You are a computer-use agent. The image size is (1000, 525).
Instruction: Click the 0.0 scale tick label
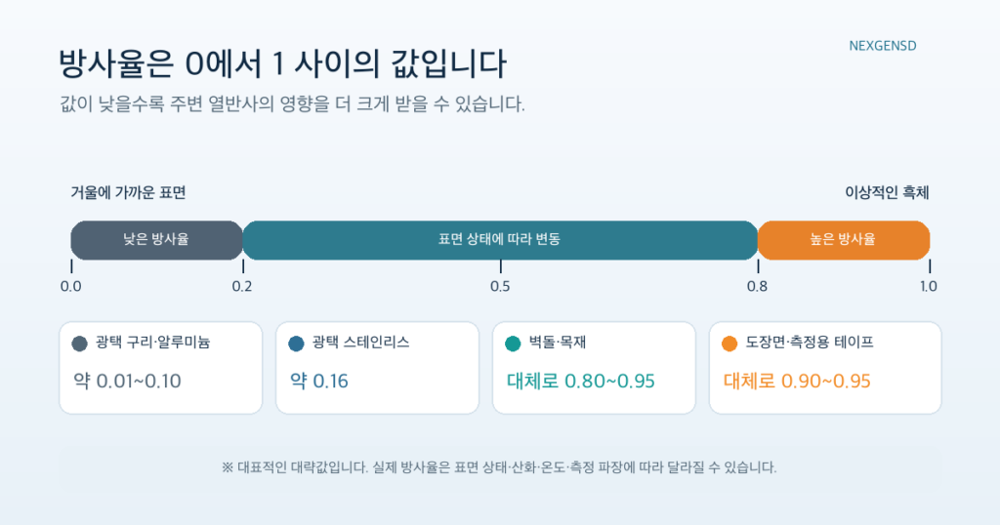click(x=70, y=287)
